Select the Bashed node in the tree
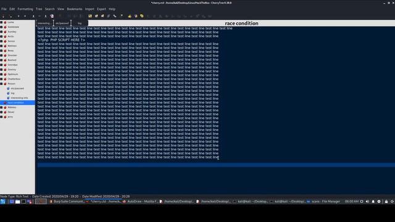Screen dimensions: 395x222 [x=12, y=60]
